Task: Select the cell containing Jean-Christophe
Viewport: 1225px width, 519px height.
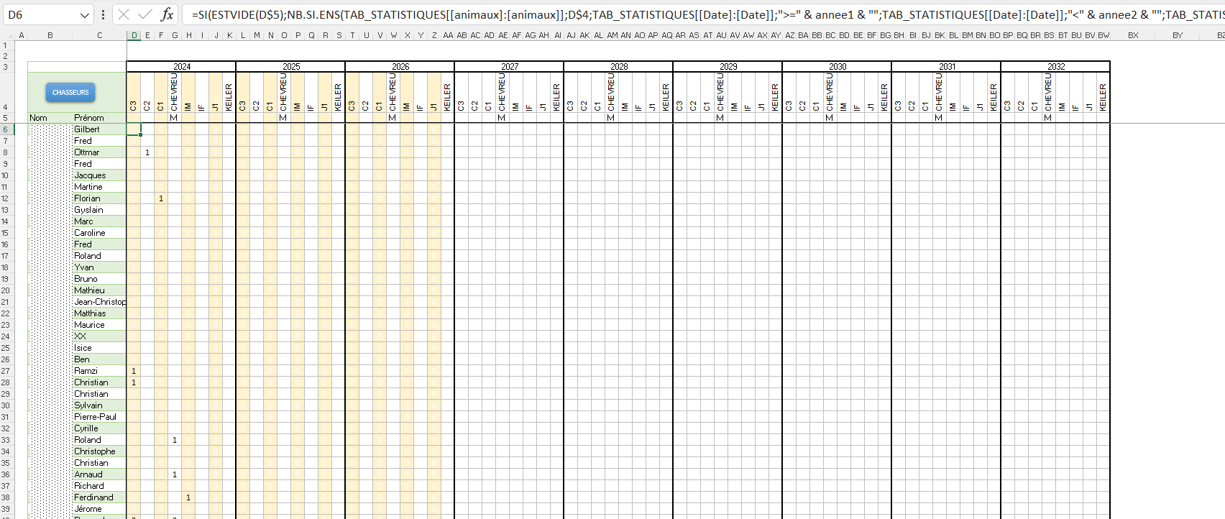Action: coord(99,302)
